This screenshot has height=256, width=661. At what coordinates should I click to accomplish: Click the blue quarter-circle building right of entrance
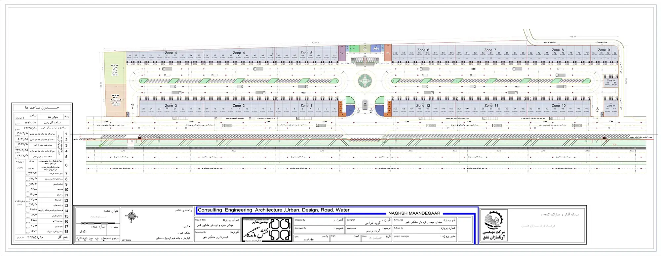380,111
